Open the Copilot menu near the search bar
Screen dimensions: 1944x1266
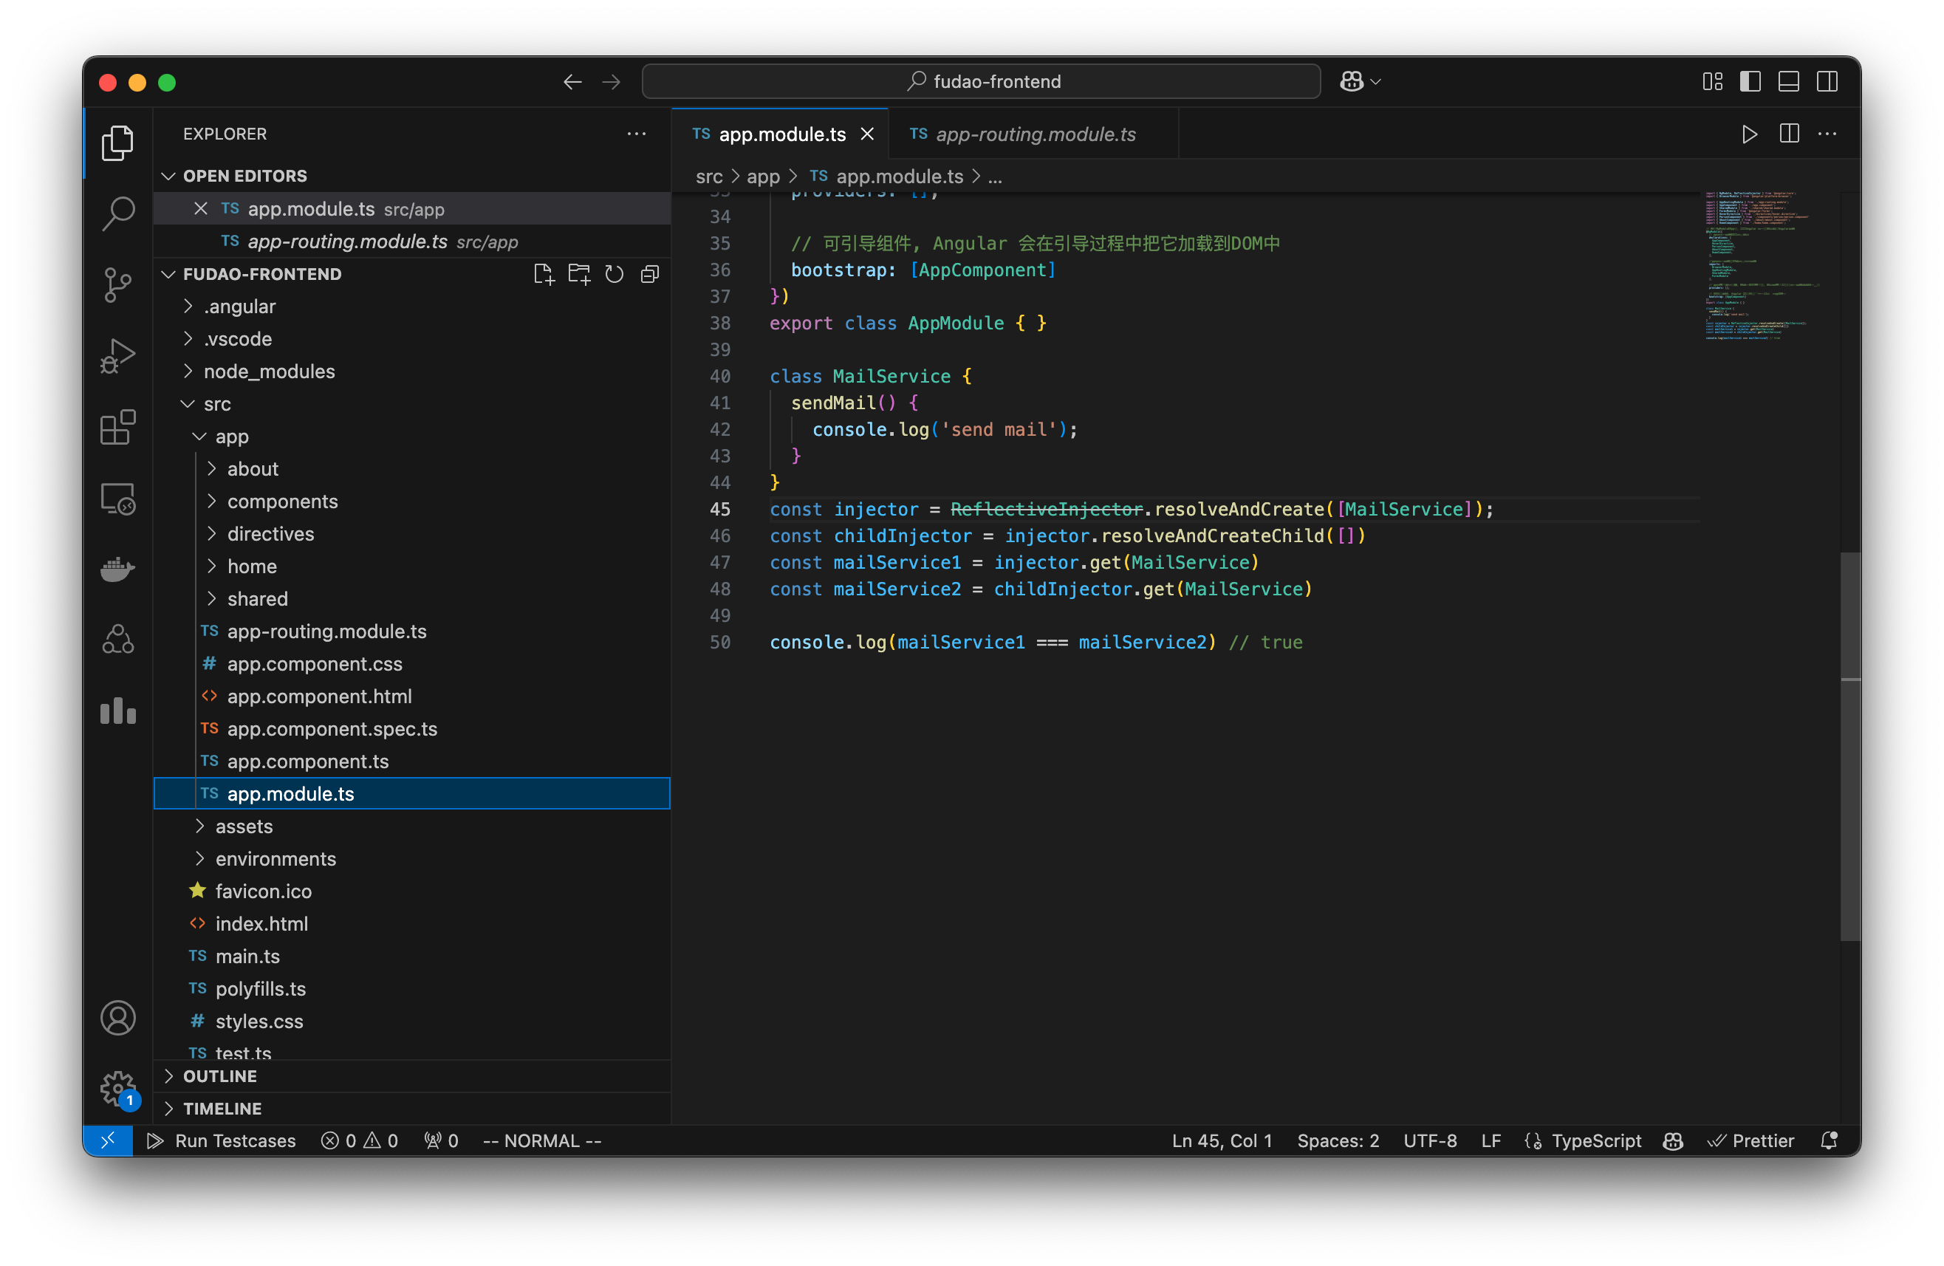[1358, 81]
